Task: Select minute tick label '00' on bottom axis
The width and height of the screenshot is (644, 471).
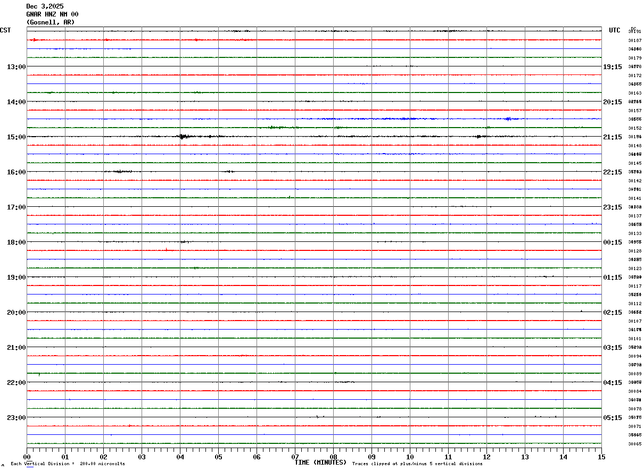Action: coord(27,457)
